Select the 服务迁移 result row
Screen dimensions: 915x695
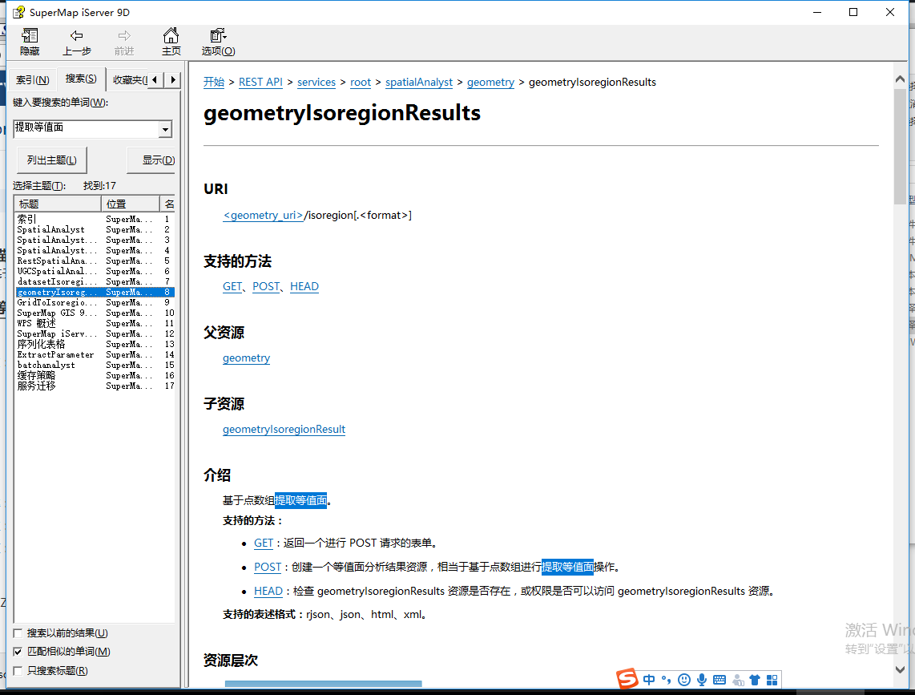95,386
